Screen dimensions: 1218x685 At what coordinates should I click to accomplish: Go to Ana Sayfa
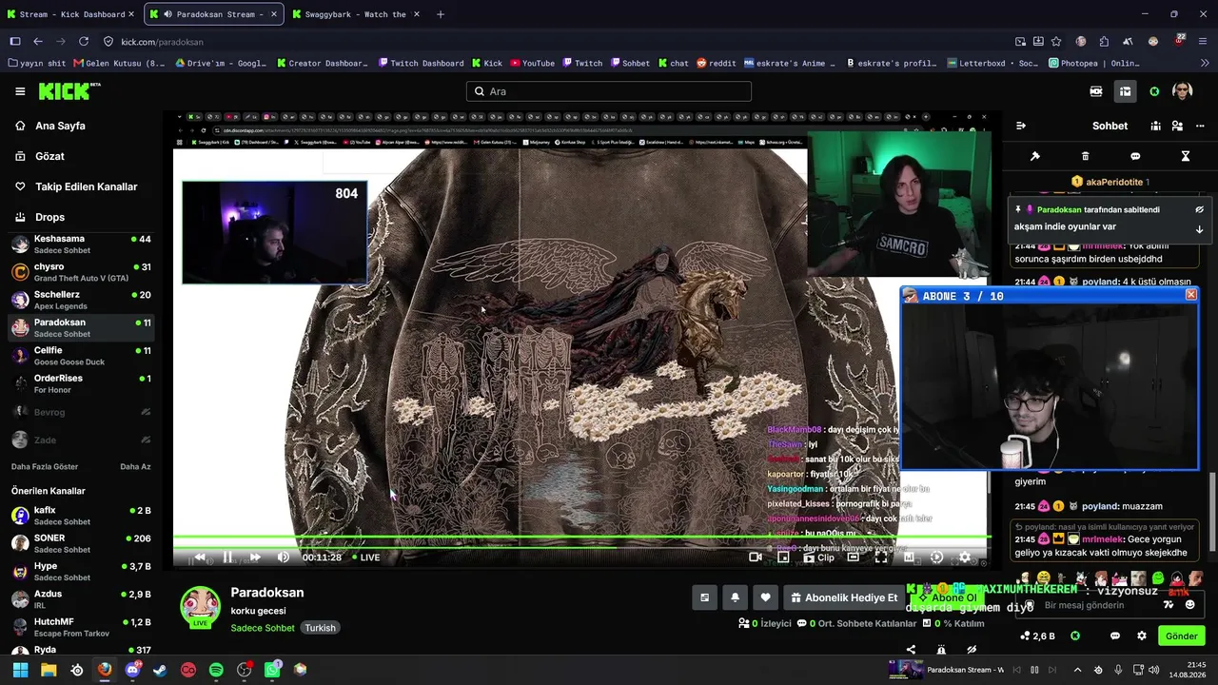[60, 126]
